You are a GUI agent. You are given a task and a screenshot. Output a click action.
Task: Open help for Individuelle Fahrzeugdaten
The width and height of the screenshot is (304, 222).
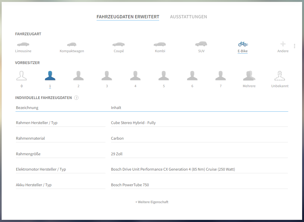(76, 98)
